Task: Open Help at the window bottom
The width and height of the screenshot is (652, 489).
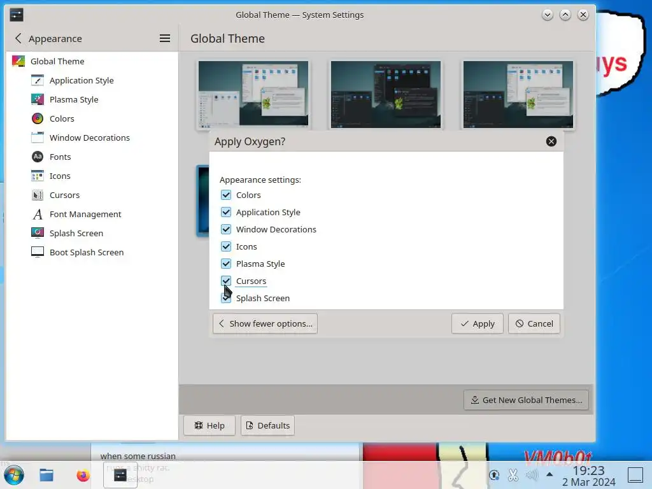Action: pyautogui.click(x=209, y=425)
